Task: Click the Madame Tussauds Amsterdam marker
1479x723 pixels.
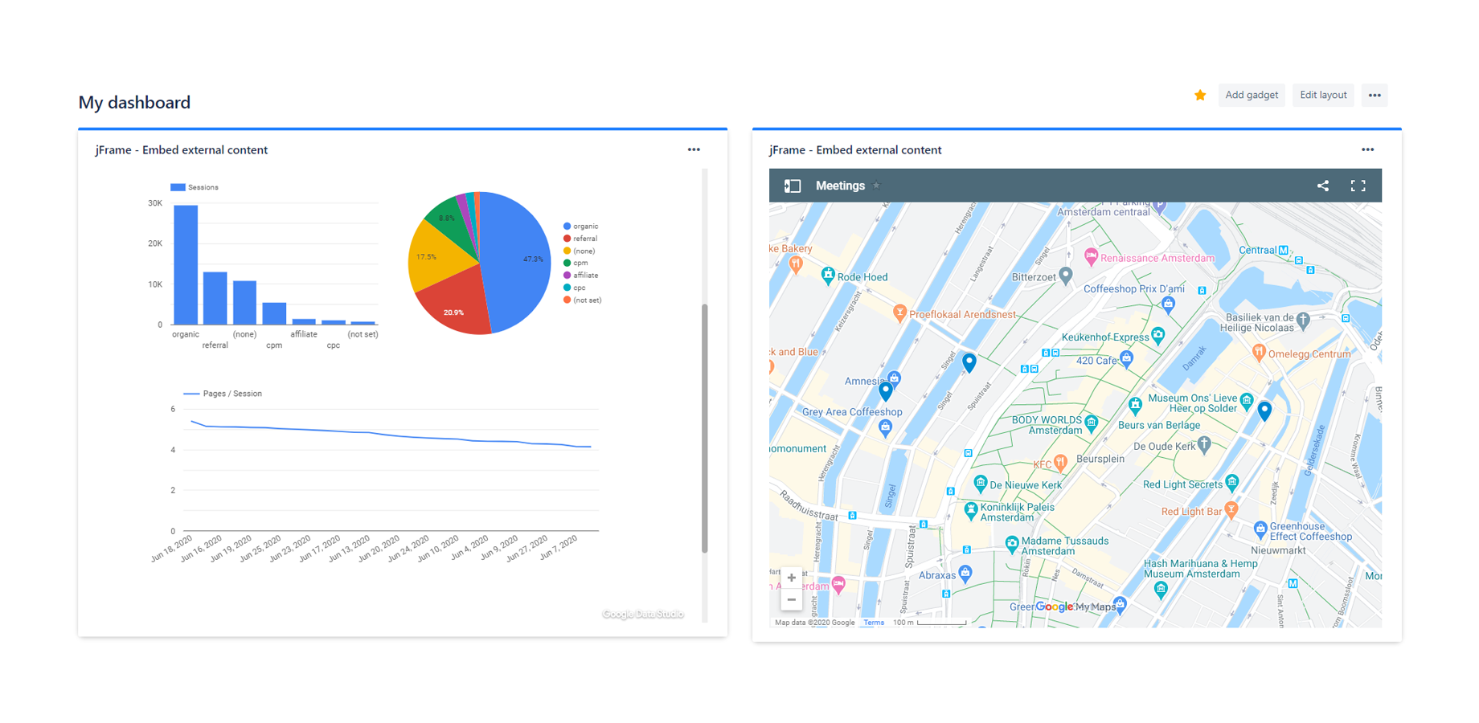Action: coord(1012,543)
